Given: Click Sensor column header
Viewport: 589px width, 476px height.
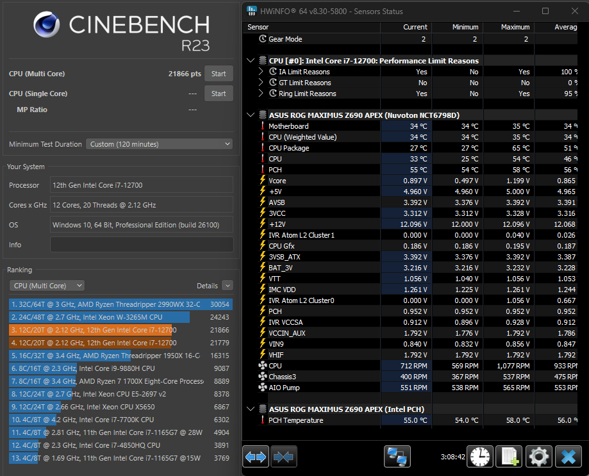Looking at the screenshot, I should (311, 27).
